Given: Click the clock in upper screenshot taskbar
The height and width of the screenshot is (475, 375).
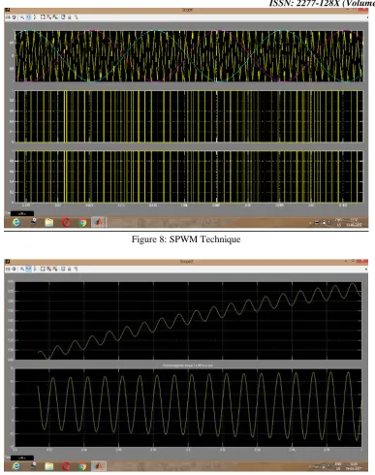Looking at the screenshot, I should [x=354, y=222].
